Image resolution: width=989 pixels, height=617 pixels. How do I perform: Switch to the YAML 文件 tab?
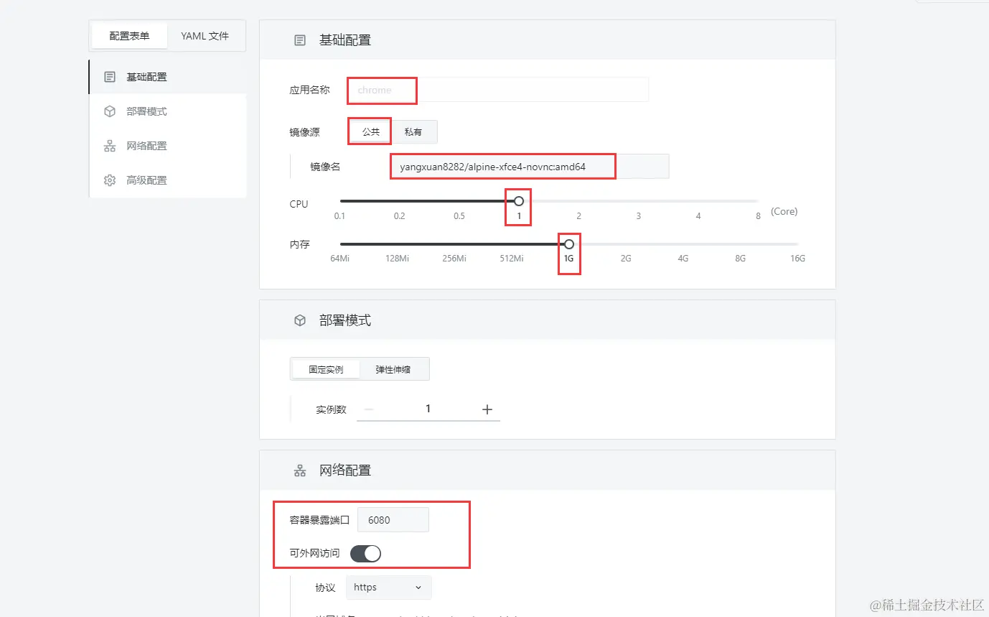tap(205, 36)
